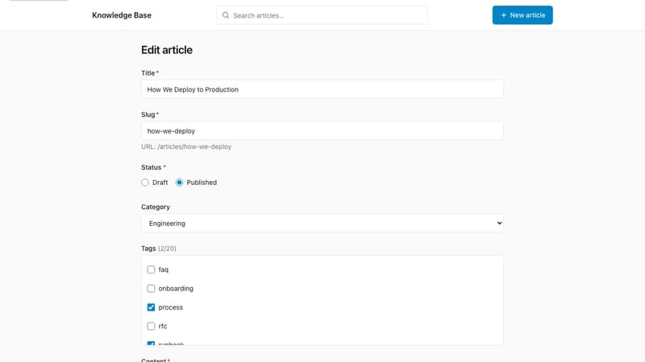Focus the Search articles field
645x362 pixels.
pos(322,15)
